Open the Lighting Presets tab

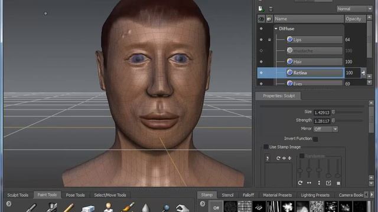coord(315,195)
